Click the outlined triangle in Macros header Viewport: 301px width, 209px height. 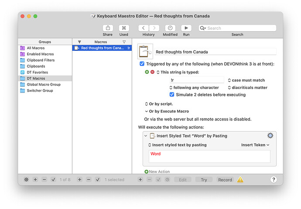(124, 42)
